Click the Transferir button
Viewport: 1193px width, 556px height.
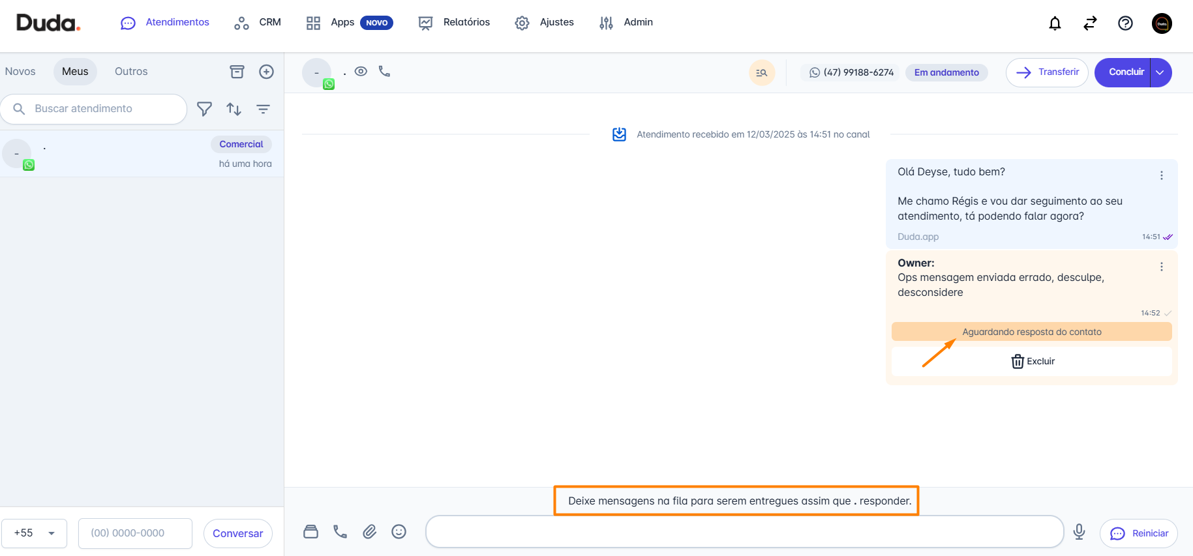pyautogui.click(x=1046, y=72)
